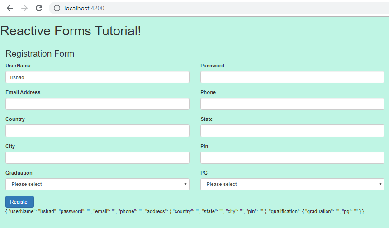This screenshot has height=228, width=389.
Task: Click the site information icon
Action: (57, 8)
